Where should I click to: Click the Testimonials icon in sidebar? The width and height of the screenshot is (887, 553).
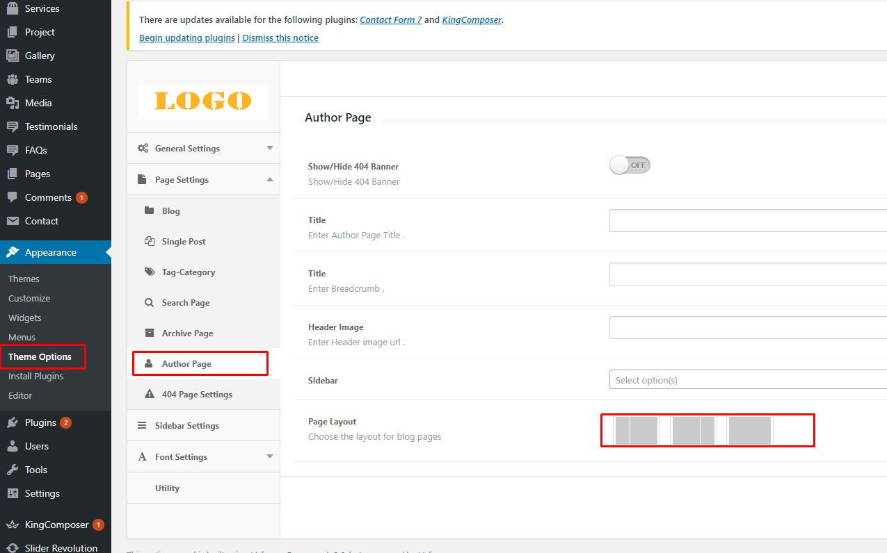[x=12, y=126]
